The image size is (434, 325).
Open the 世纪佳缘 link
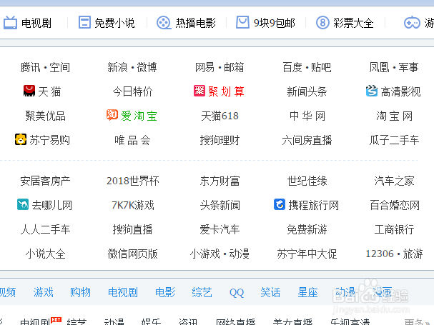click(x=307, y=181)
